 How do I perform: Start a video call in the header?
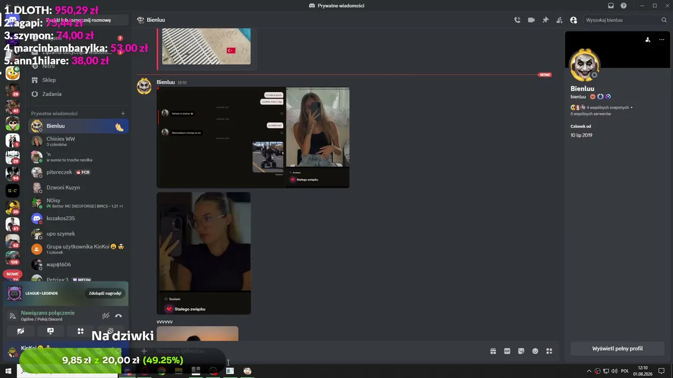531,20
